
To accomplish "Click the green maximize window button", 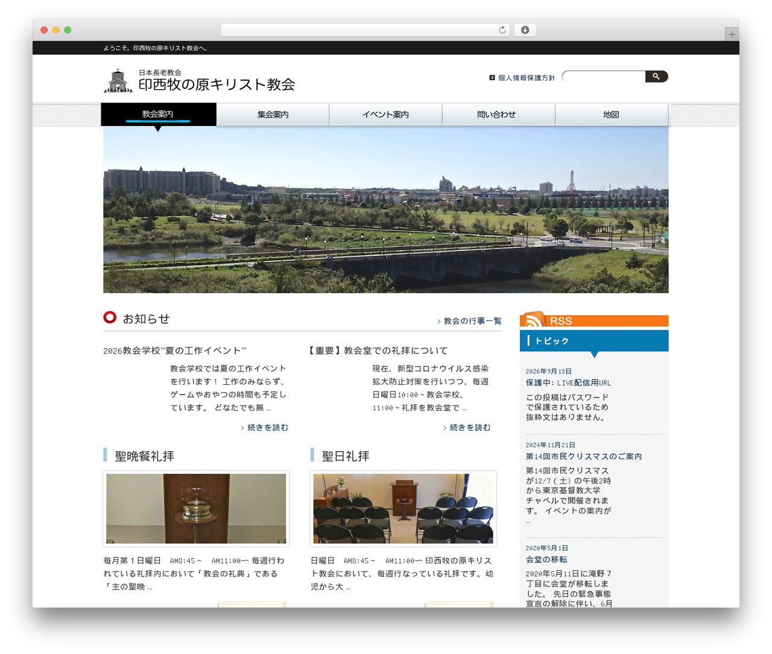I will coord(68,30).
